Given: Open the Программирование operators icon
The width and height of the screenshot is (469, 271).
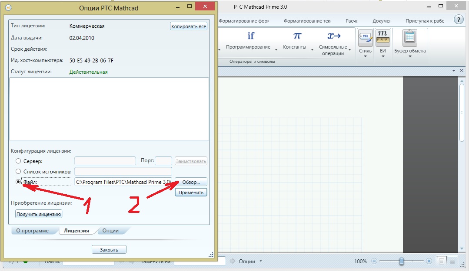Looking at the screenshot, I should pos(251,36).
